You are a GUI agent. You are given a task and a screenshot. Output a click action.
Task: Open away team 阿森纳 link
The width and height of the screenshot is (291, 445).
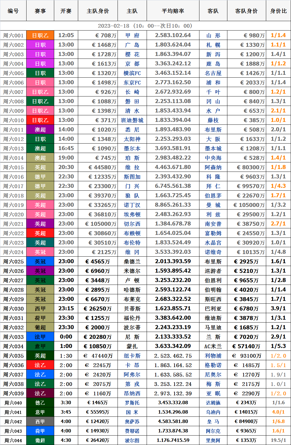213,167
